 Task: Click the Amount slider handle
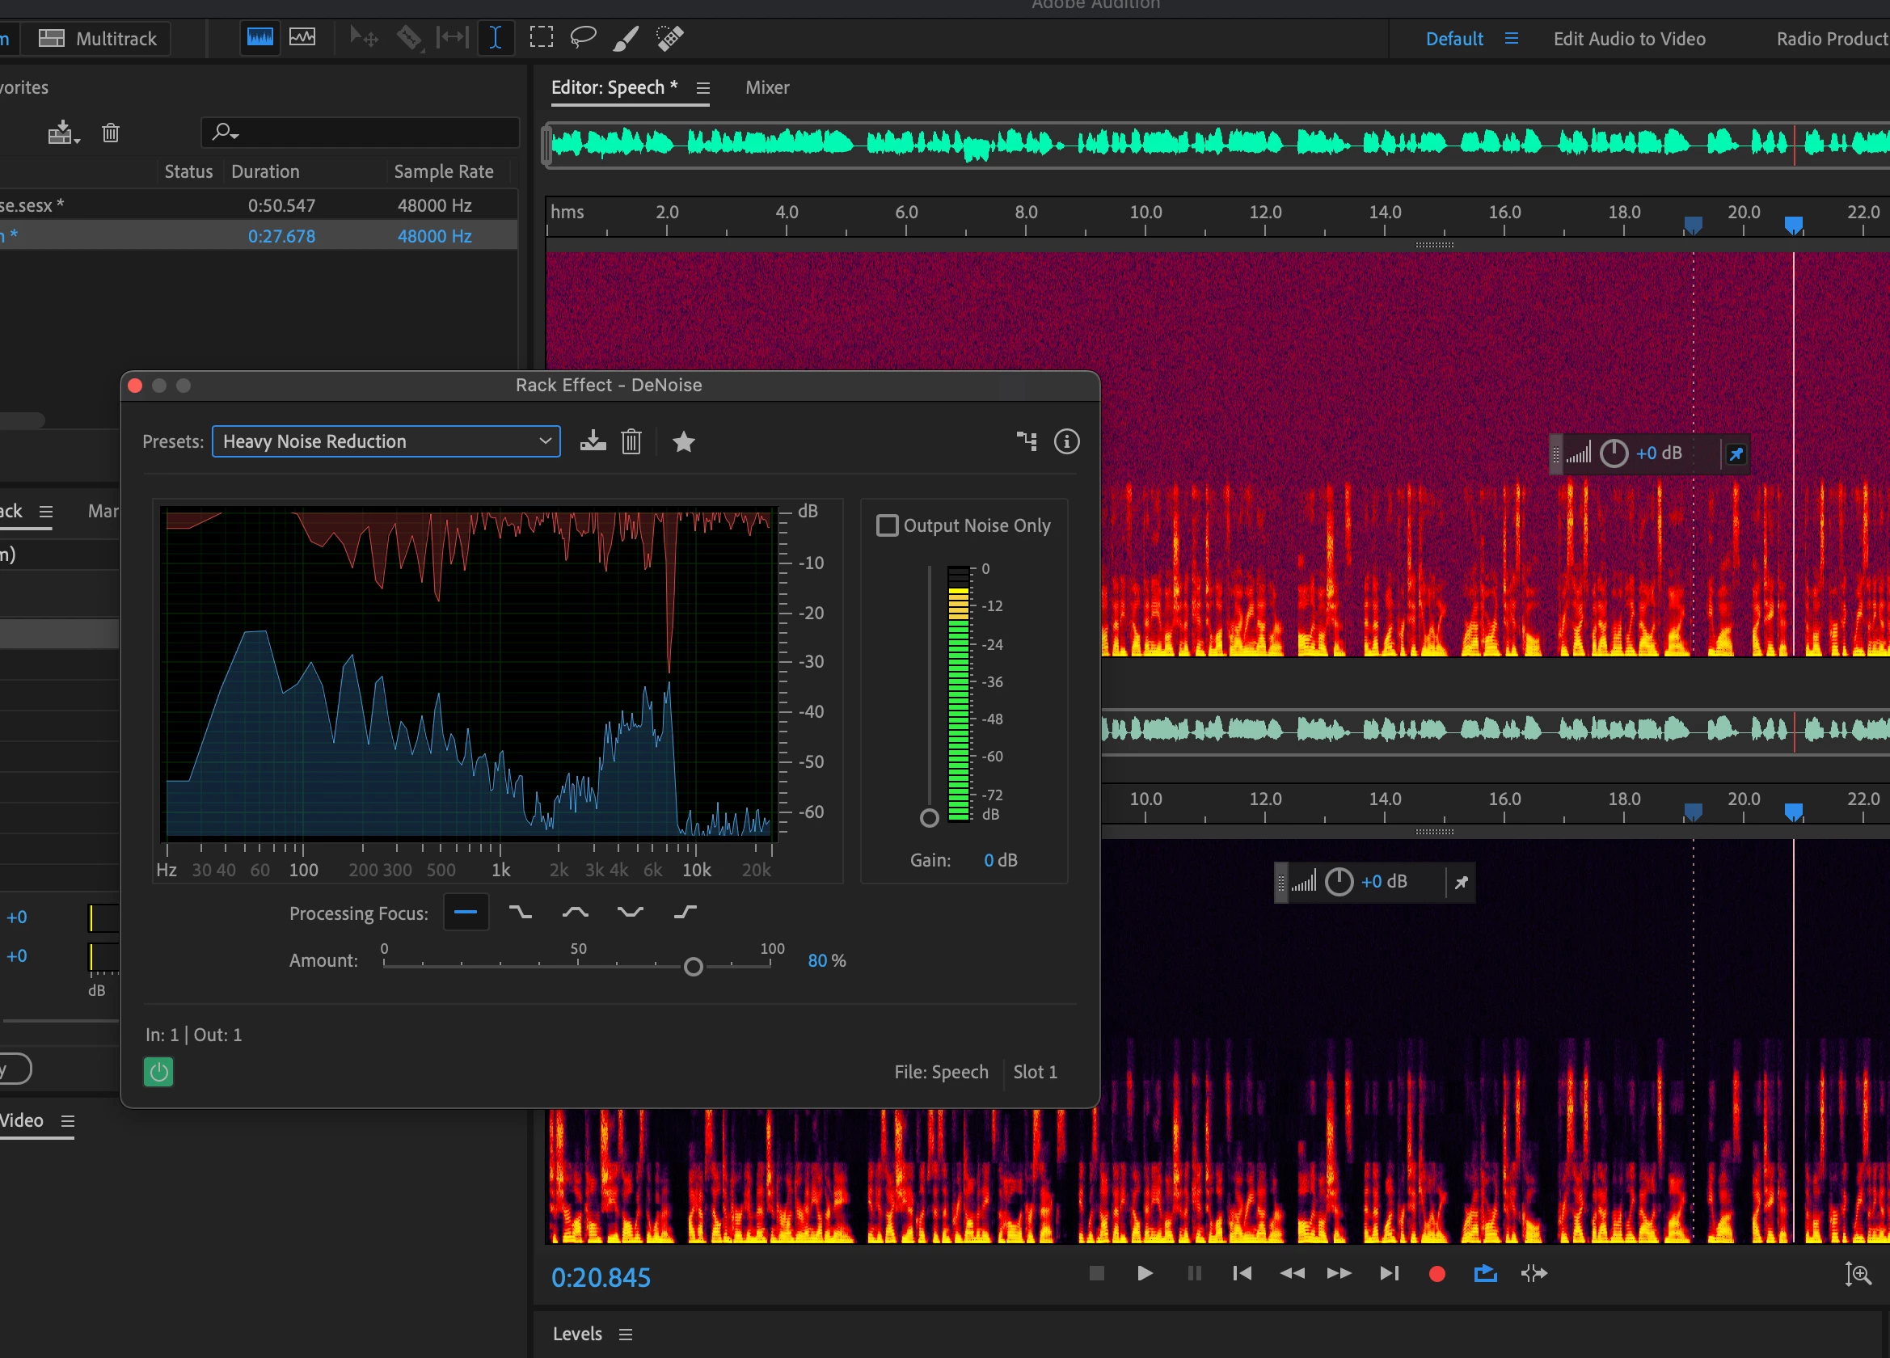coord(693,967)
